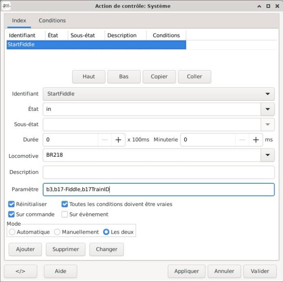Increase Minuterie value with plus button
283x282 pixels.
pos(256,140)
